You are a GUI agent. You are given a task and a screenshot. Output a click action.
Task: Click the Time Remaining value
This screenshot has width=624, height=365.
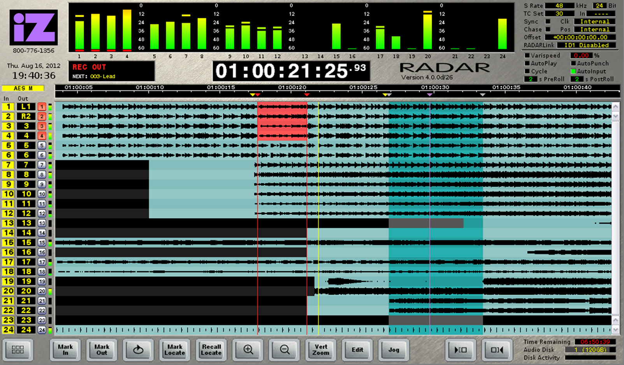click(x=595, y=342)
